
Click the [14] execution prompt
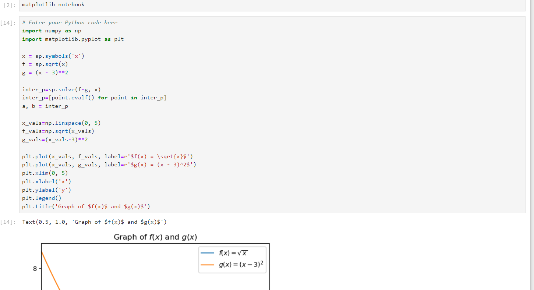pos(9,22)
